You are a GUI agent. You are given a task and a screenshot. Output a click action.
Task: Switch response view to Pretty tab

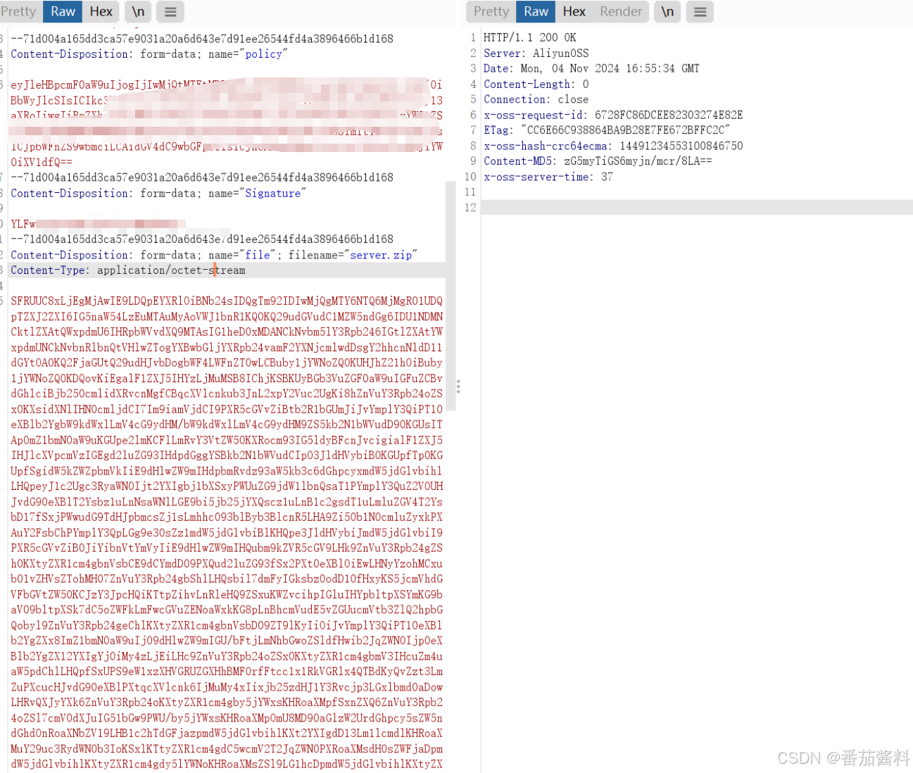click(491, 11)
